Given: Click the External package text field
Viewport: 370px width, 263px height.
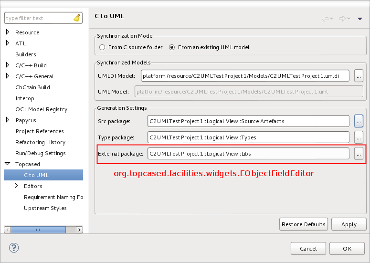Looking at the screenshot, I should (248, 154).
